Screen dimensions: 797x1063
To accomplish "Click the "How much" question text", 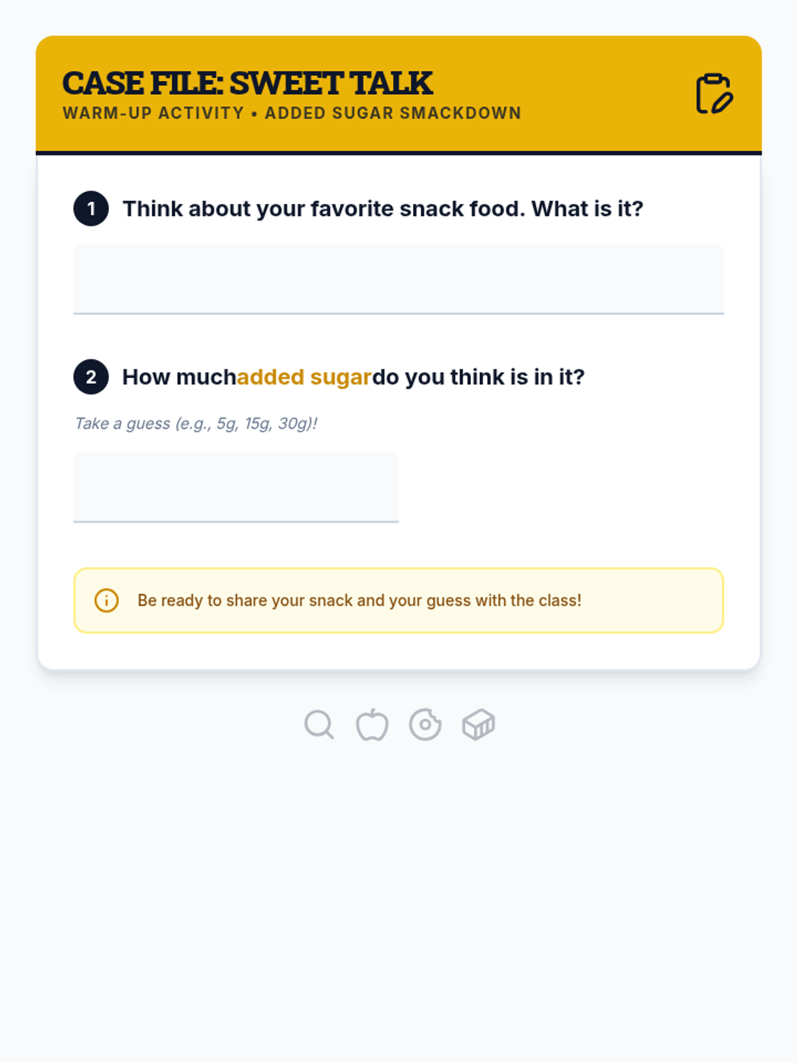I will pos(179,377).
